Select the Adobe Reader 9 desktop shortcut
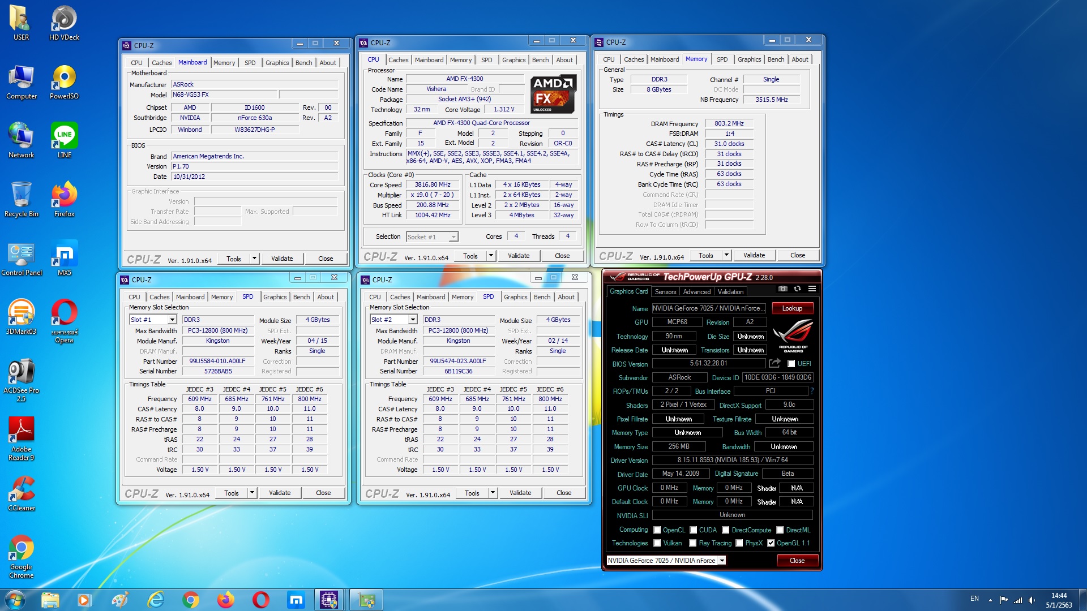This screenshot has height=611, width=1087. pyautogui.click(x=21, y=439)
